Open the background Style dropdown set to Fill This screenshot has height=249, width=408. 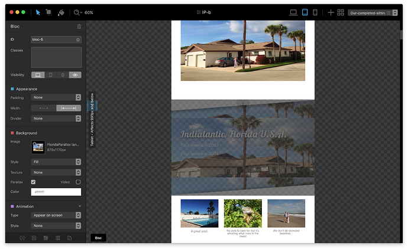click(56, 162)
